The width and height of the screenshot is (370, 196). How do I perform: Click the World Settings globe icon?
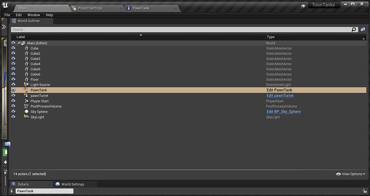(x=57, y=184)
